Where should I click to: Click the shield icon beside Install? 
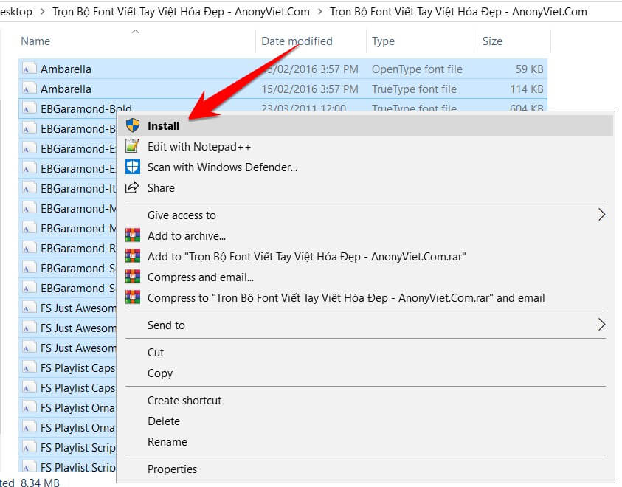133,125
